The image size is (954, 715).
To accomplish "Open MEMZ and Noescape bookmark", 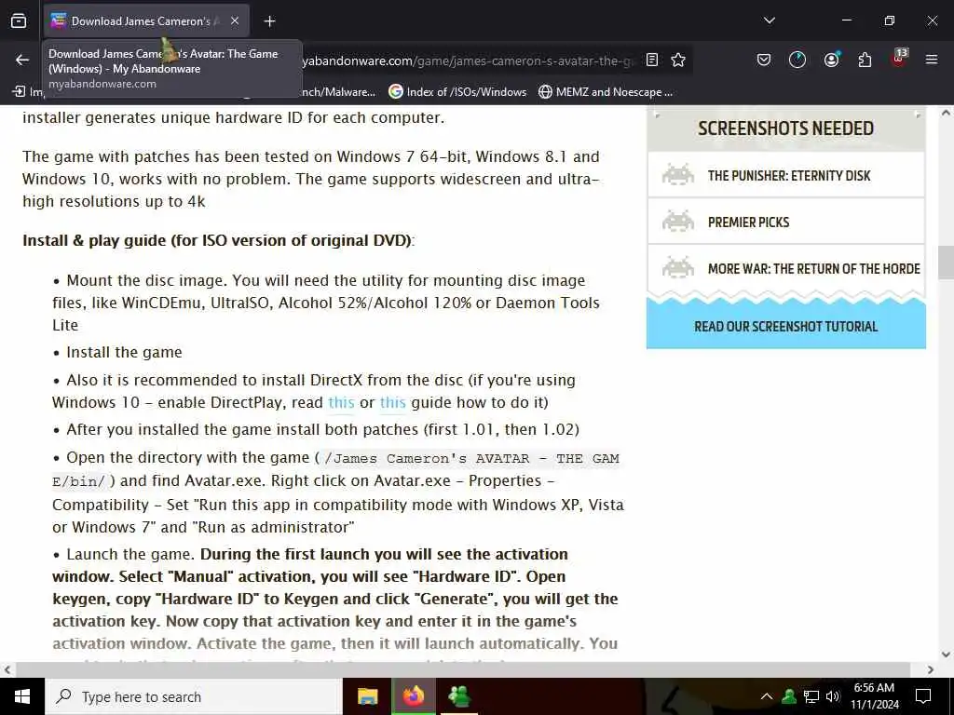I will [x=606, y=92].
